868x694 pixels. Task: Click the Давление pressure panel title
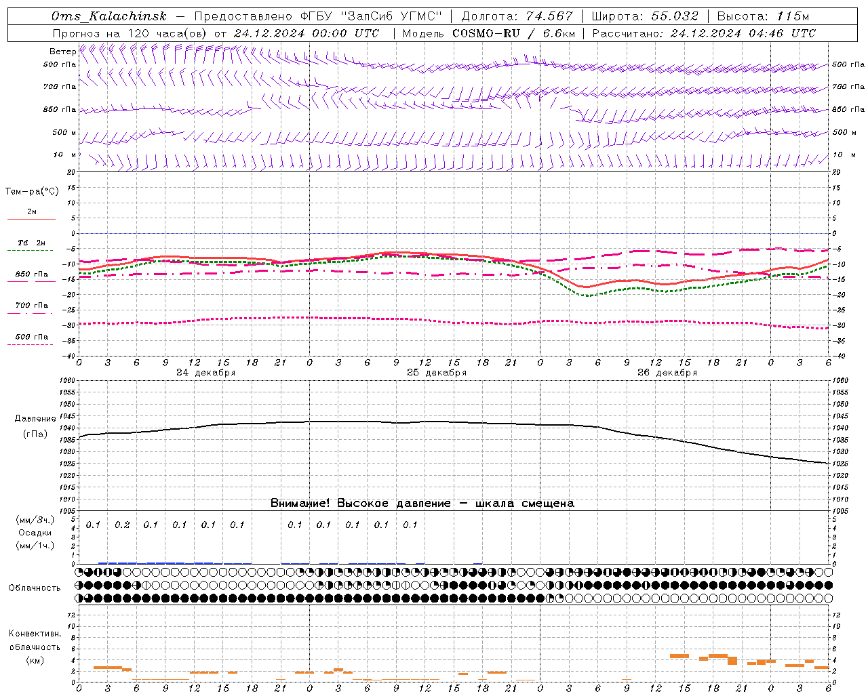tap(35, 419)
